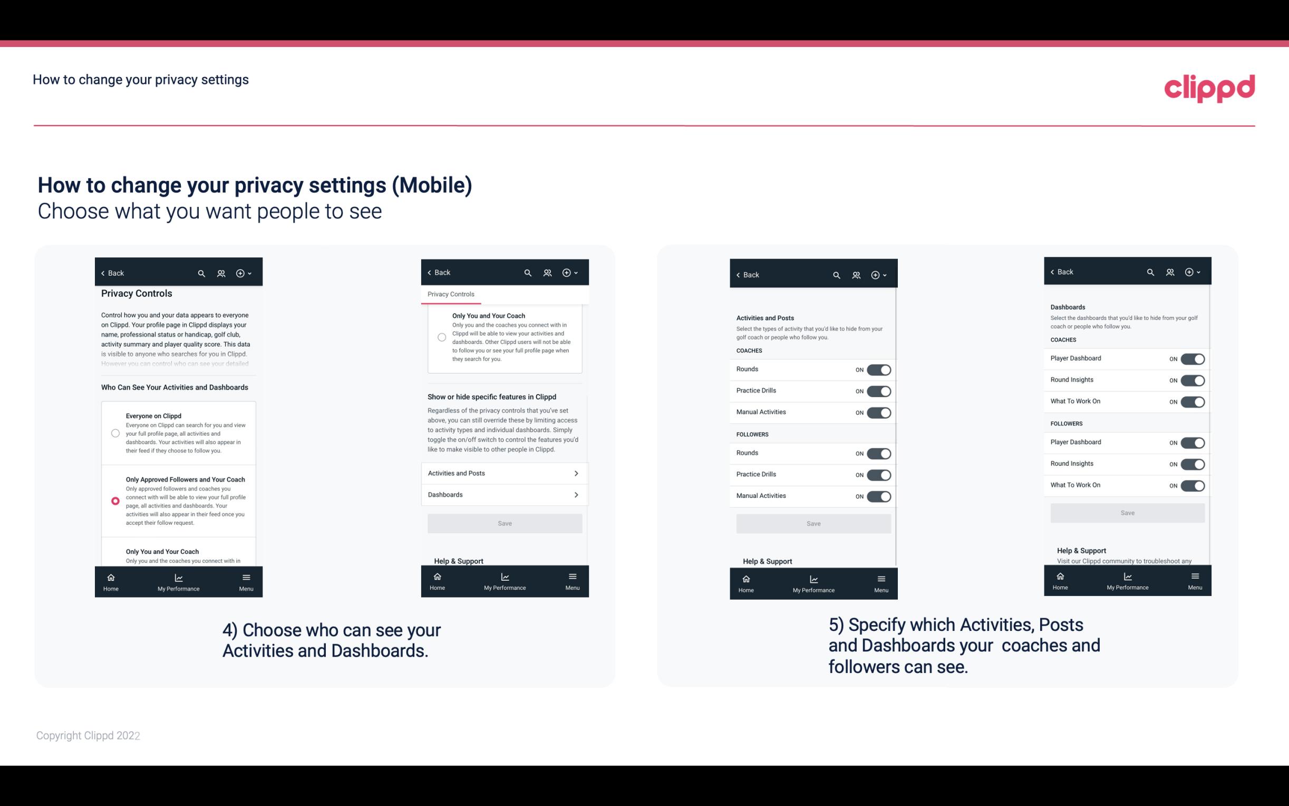The image size is (1289, 806).
Task: Click Save button on Dashboards screen
Action: 1128,512
